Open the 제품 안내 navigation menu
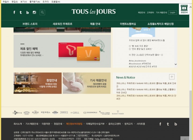 [x=95, y=24]
